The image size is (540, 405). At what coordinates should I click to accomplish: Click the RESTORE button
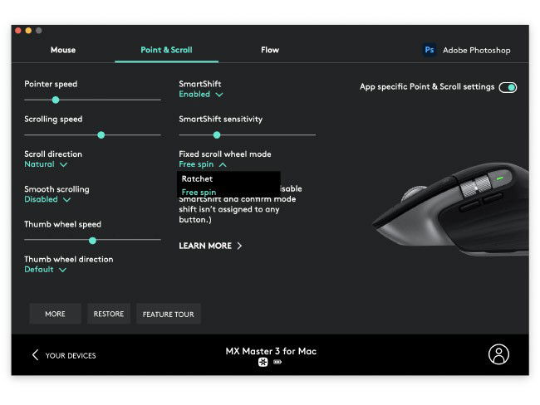coord(109,314)
